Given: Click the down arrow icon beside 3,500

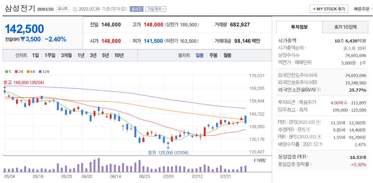Looking at the screenshot, I should click(x=23, y=39).
